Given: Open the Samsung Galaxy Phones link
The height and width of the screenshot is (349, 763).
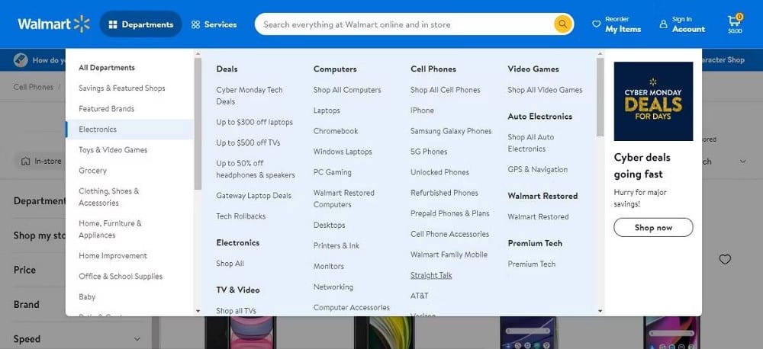Looking at the screenshot, I should click(x=451, y=131).
